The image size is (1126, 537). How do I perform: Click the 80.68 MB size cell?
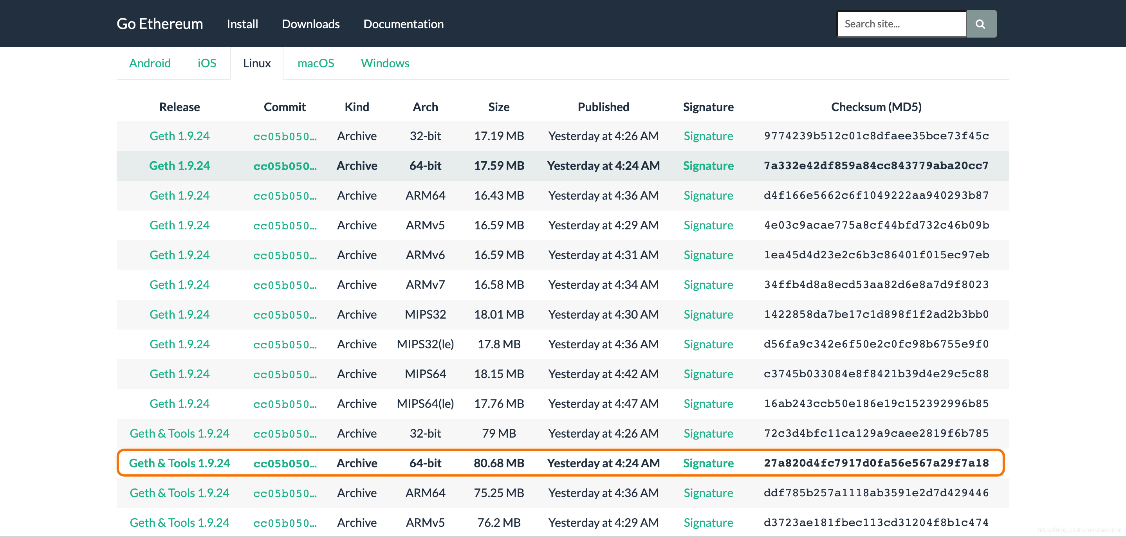pos(499,463)
